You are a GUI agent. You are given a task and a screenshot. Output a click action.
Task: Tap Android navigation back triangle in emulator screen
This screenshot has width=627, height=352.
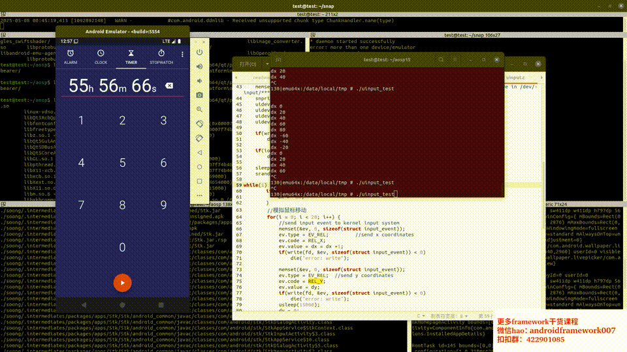point(84,305)
